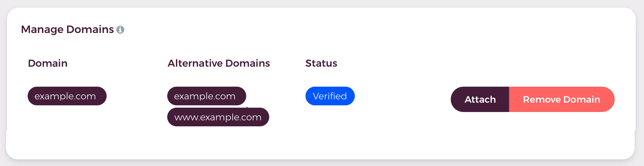The image size is (644, 166).
Task: Click the grey circled i icon
Action: point(120,30)
